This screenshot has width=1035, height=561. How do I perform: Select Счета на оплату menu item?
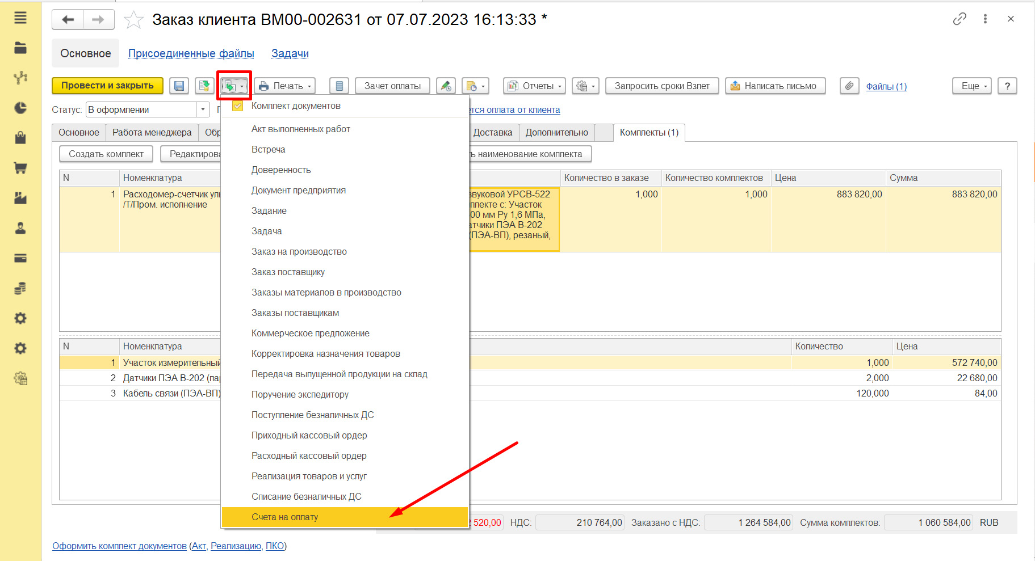tap(345, 517)
